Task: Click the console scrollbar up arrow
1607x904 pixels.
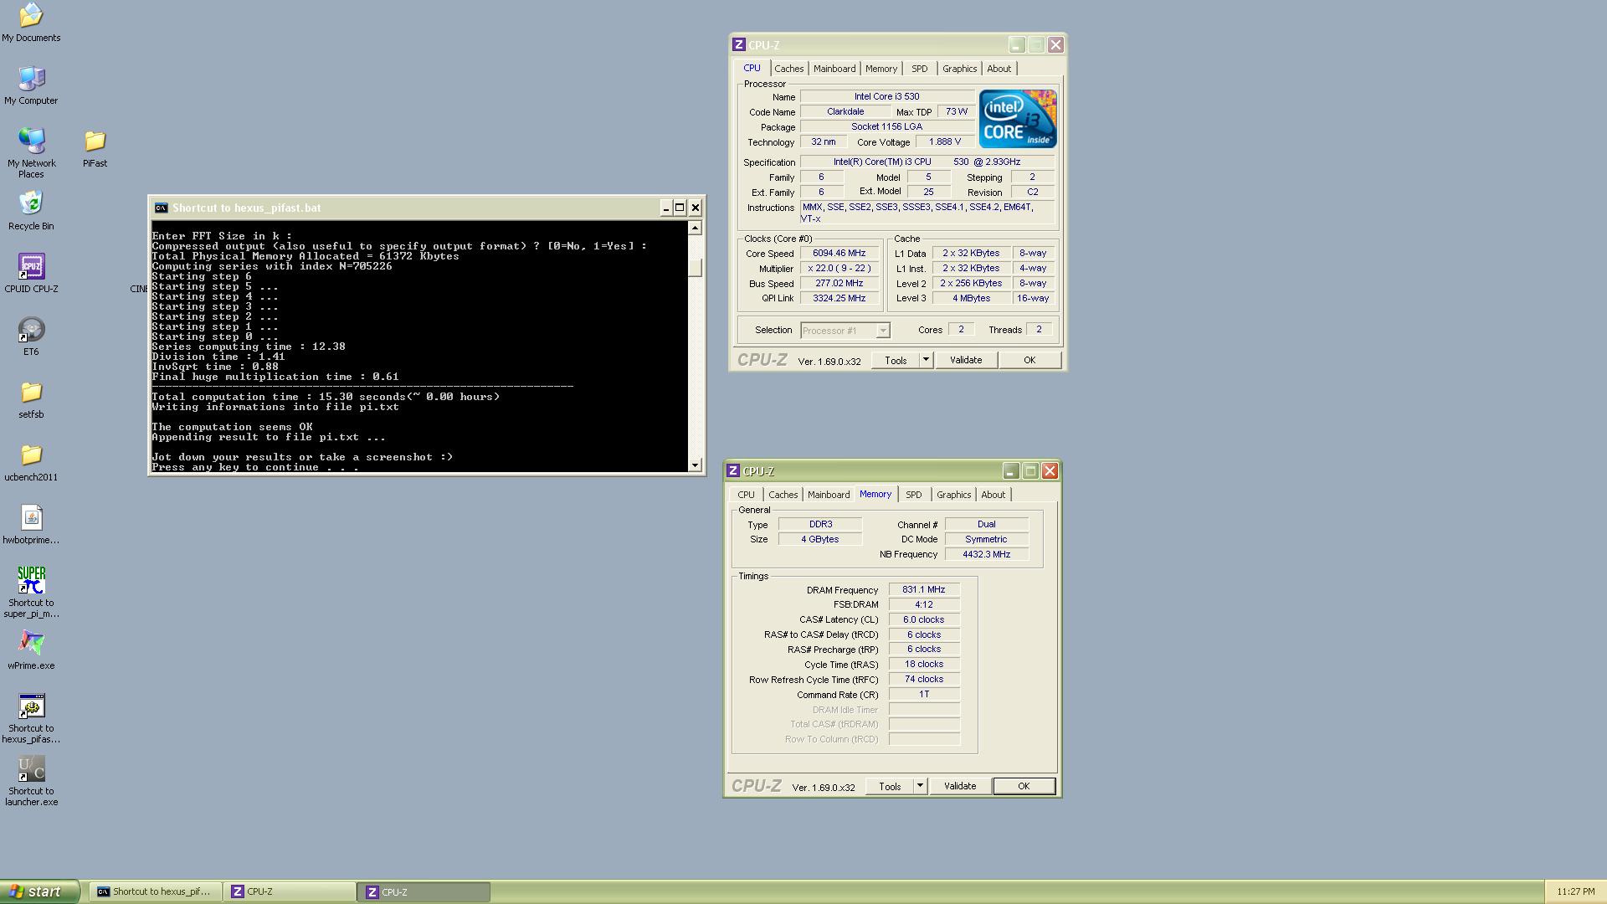Action: [x=695, y=228]
